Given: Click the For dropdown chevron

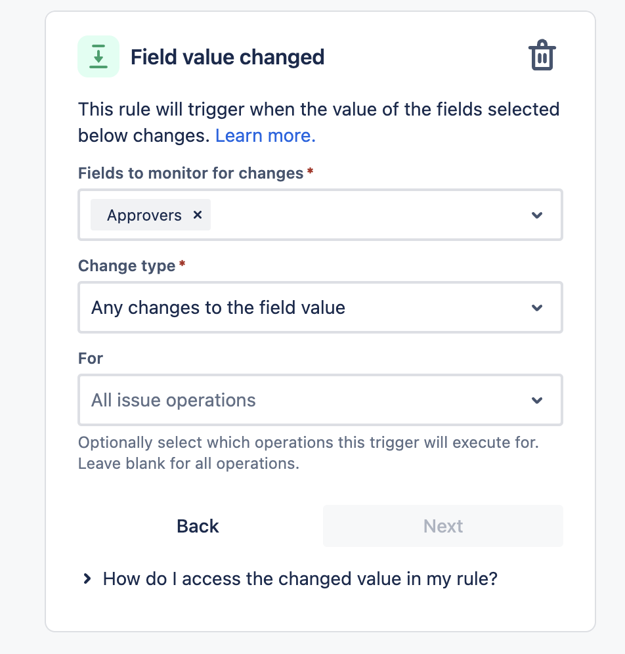Looking at the screenshot, I should (538, 400).
